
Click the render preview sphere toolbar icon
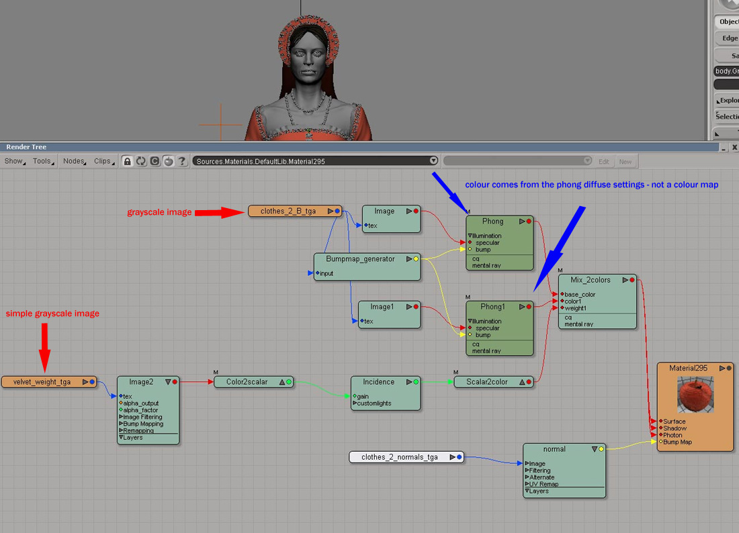point(169,161)
